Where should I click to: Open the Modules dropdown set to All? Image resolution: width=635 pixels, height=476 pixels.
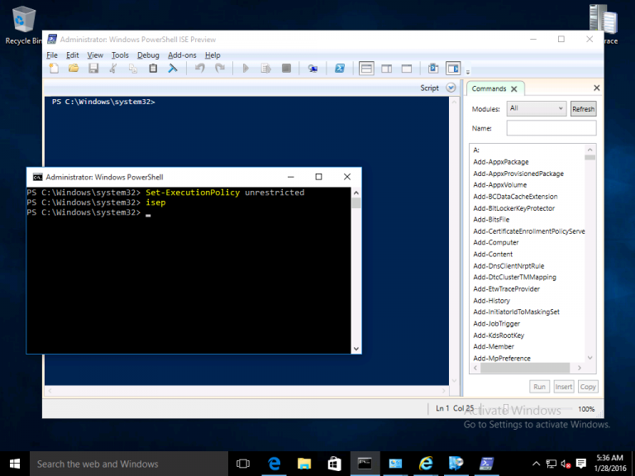537,108
